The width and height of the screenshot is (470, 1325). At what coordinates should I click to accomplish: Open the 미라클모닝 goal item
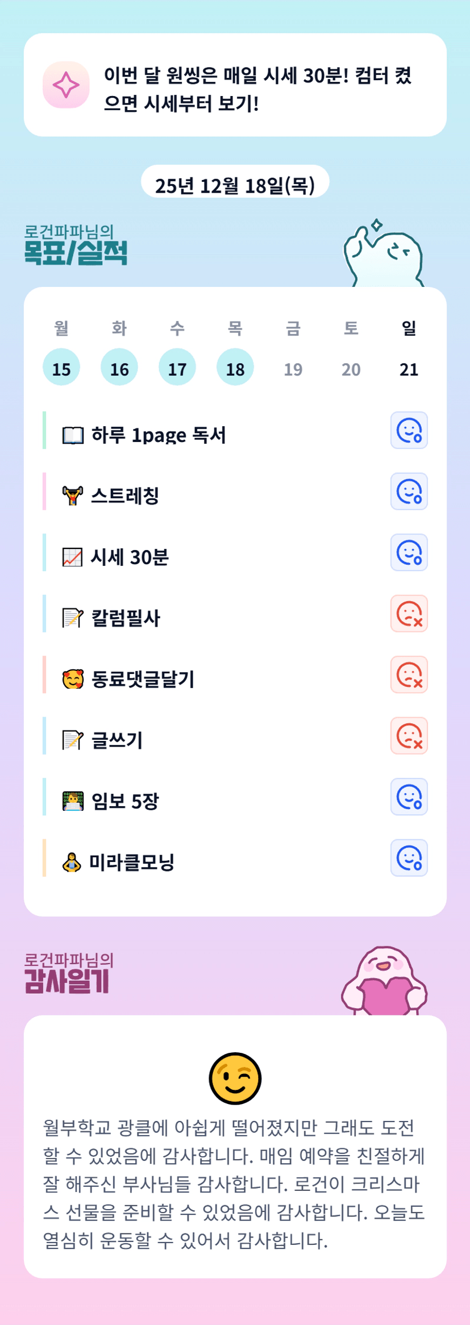[132, 863]
